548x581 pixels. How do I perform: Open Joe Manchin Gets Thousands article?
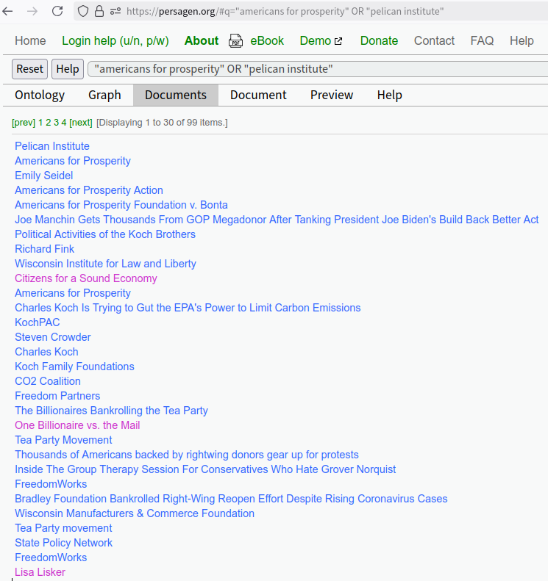pos(277,220)
